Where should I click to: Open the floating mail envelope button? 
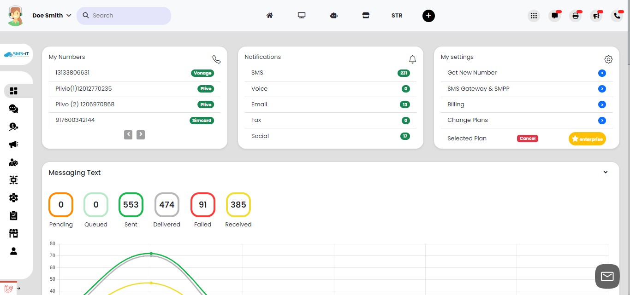607,277
